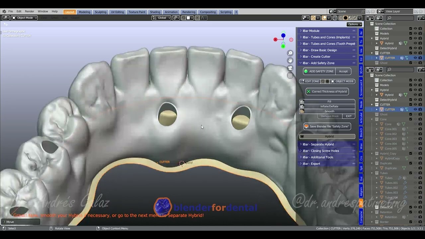Expand iBar - Closing Screw Holes panel
This screenshot has width=425, height=239.
click(x=327, y=151)
